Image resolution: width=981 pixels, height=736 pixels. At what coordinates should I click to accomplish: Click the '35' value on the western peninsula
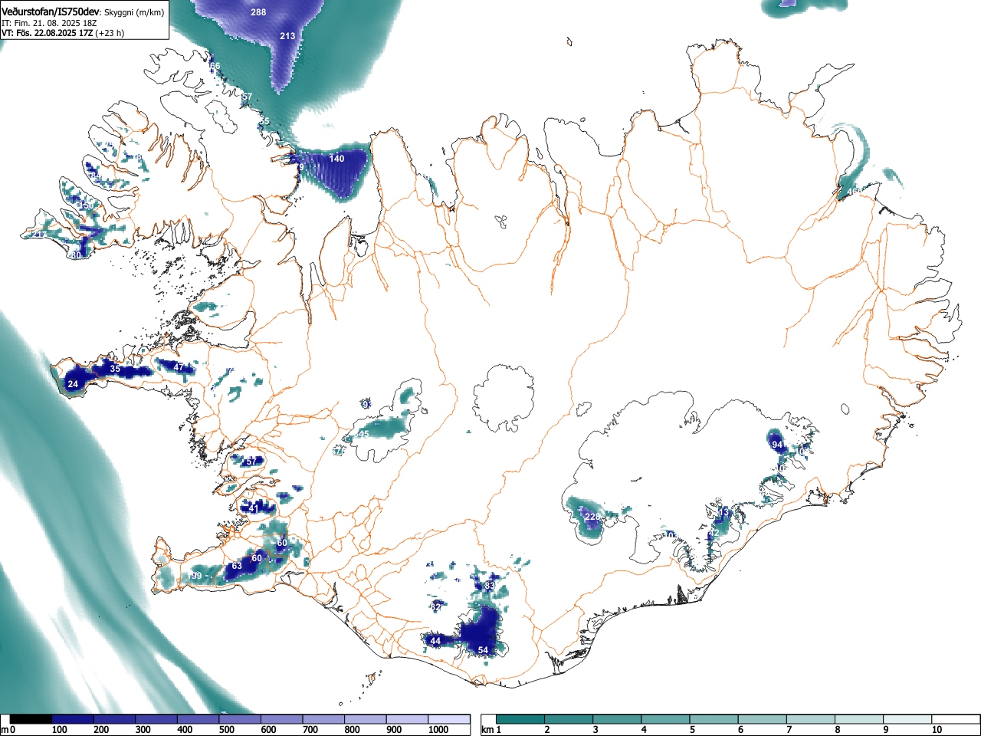[x=115, y=369]
